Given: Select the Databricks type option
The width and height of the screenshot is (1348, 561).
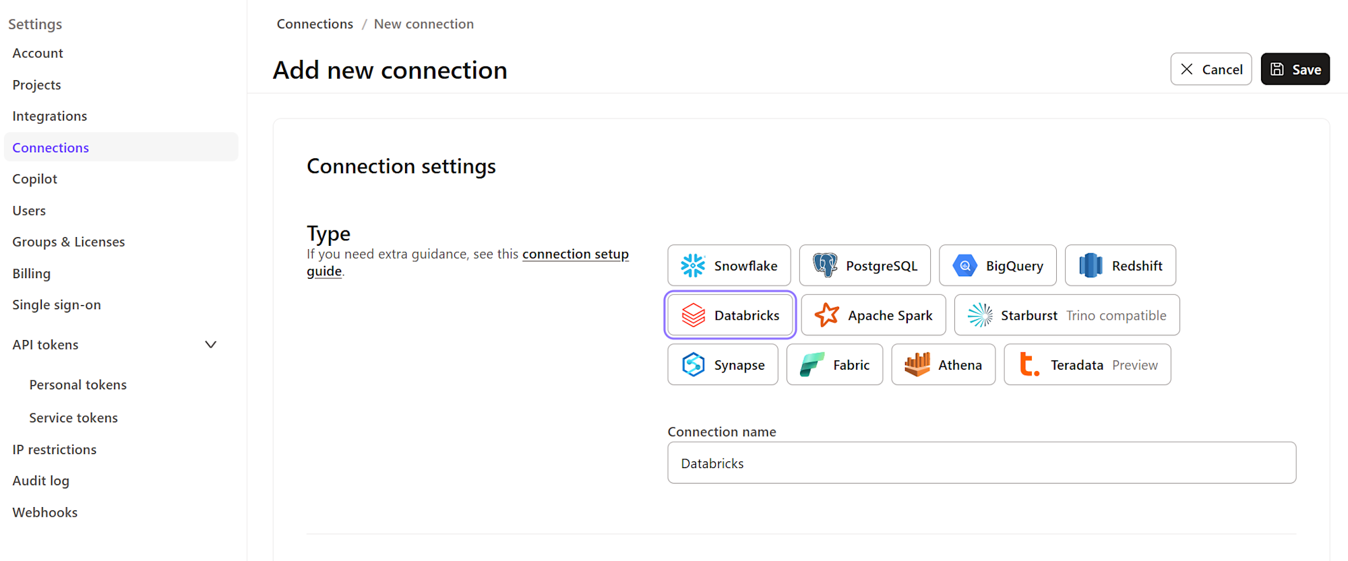Looking at the screenshot, I should point(730,315).
